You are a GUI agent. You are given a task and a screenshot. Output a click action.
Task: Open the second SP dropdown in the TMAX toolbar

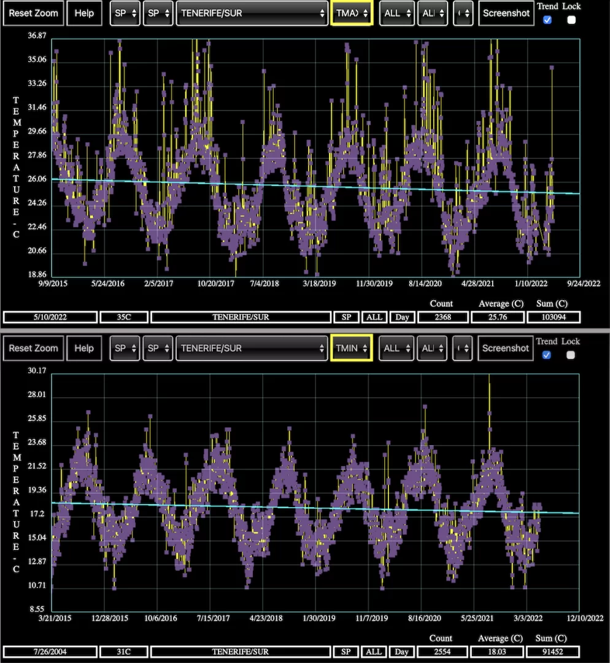[x=158, y=13]
